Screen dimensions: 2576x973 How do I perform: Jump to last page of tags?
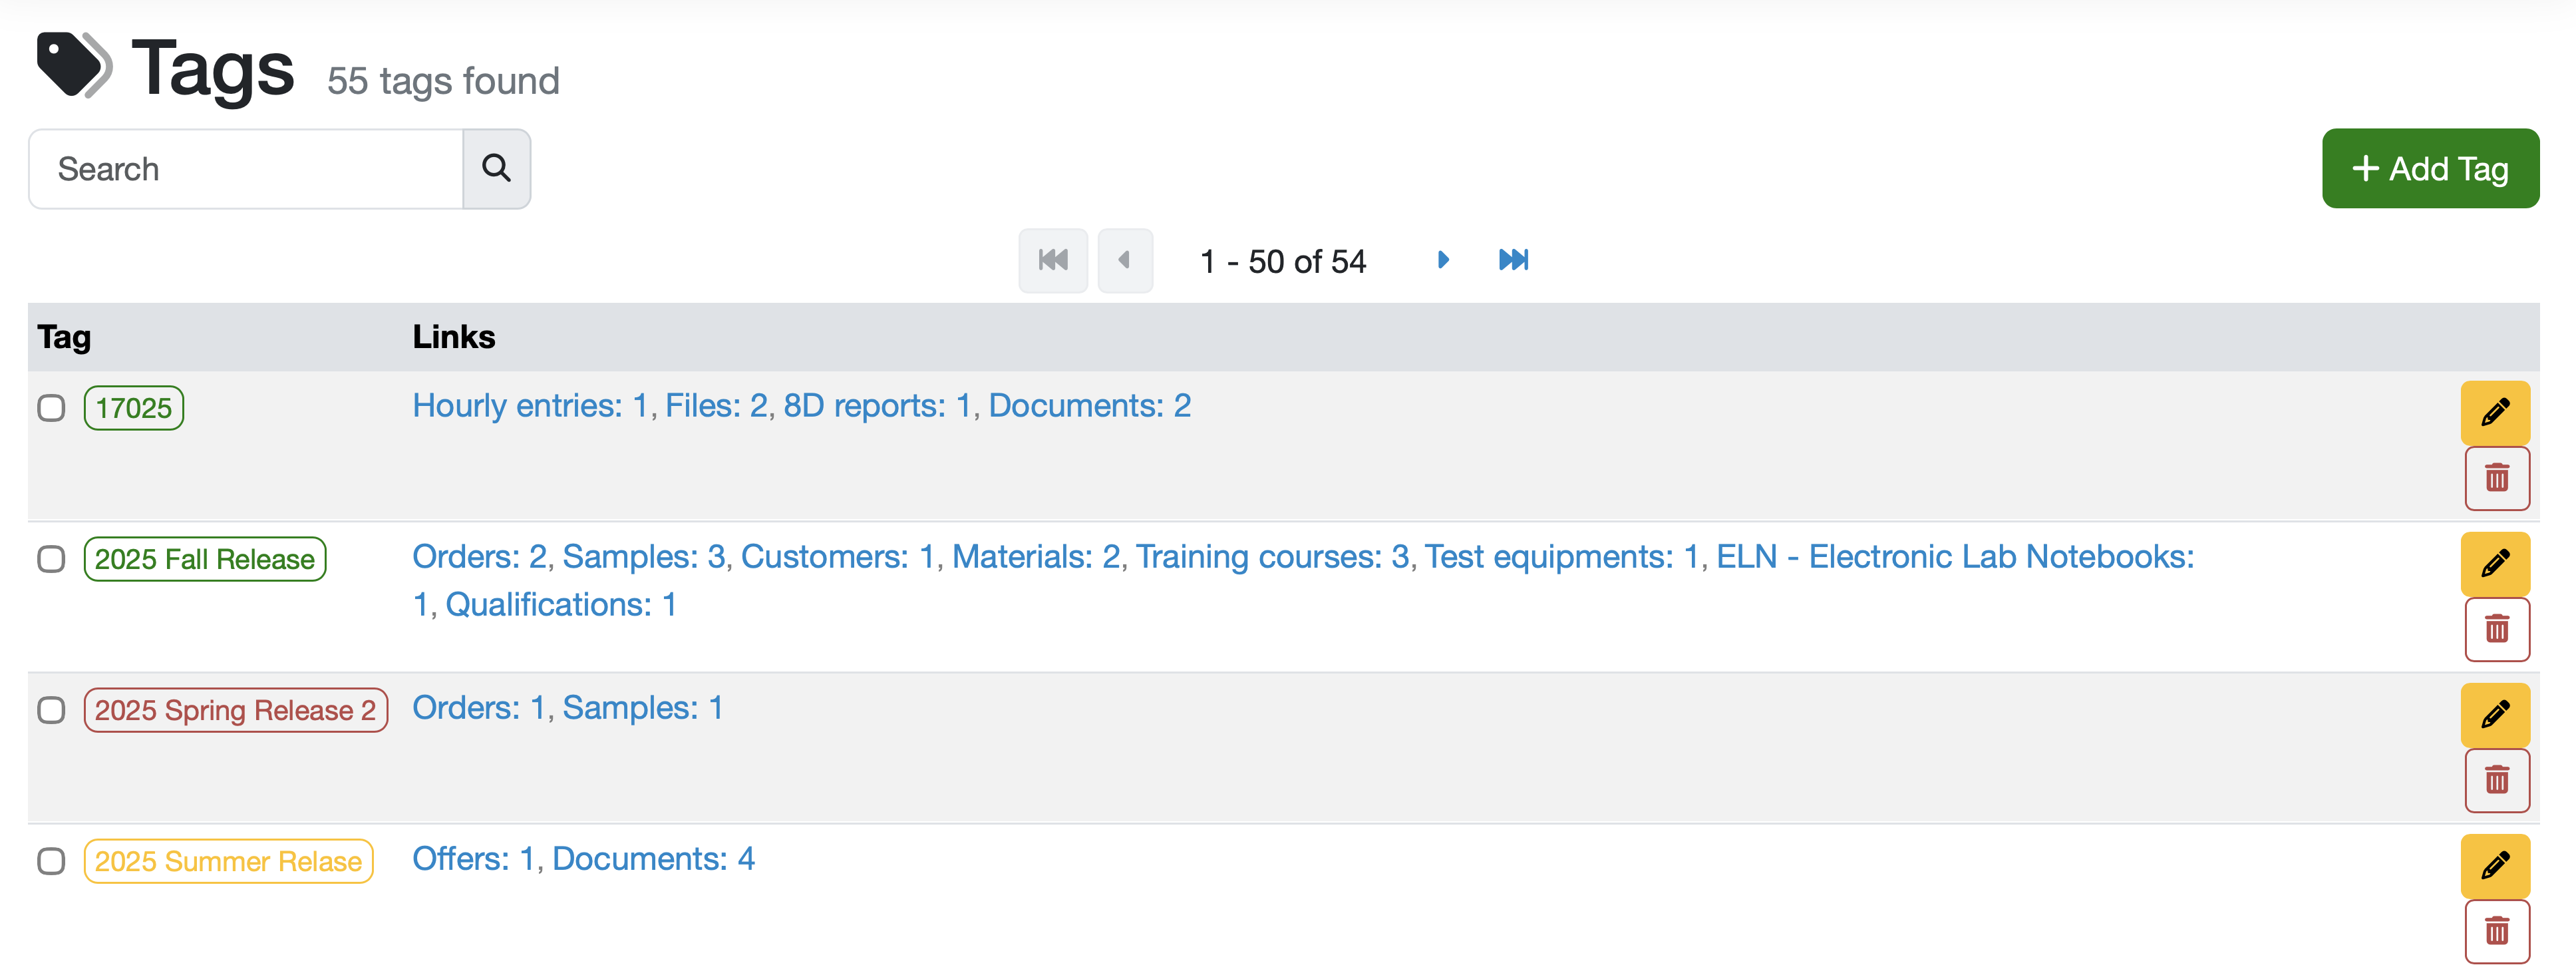1513,260
